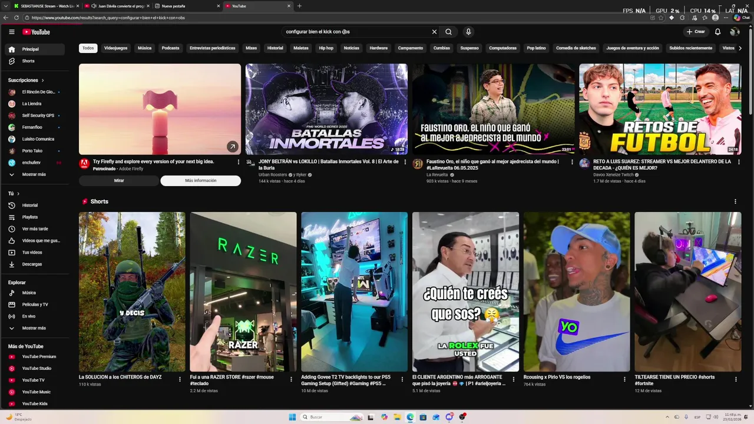Select the Podcasts filter chip
This screenshot has width=754, height=424.
(170, 48)
